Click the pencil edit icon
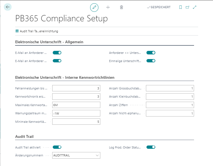 coord(94,7)
